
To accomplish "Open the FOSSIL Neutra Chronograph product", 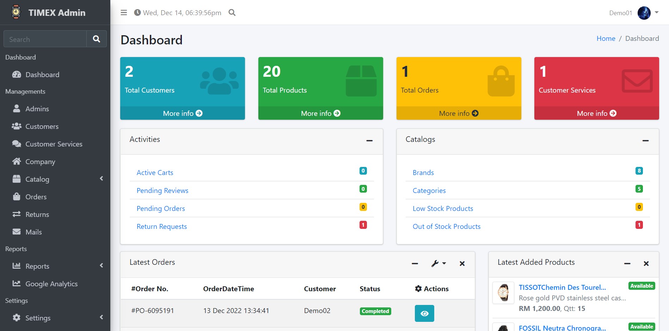I will (x=562, y=328).
